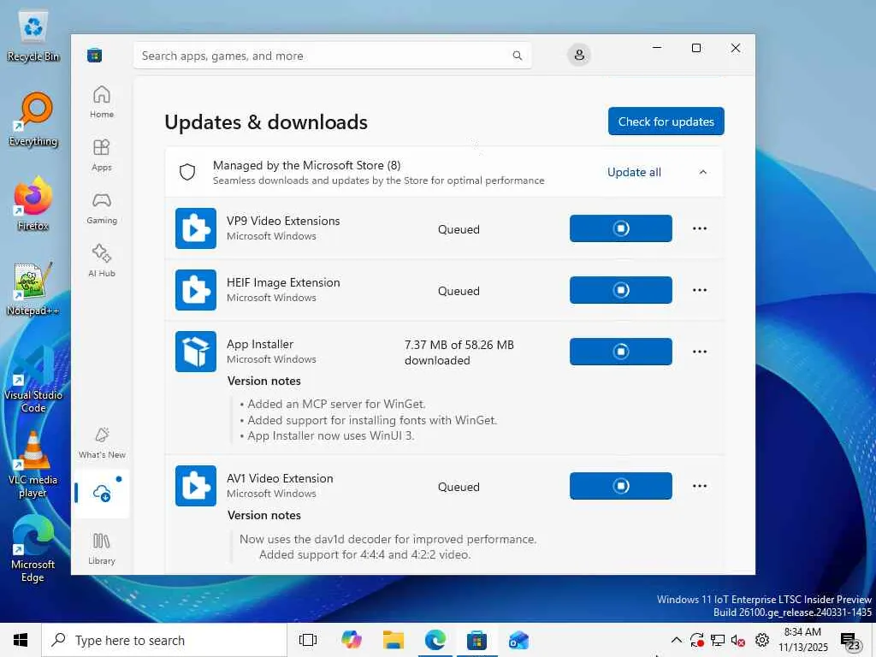This screenshot has height=657, width=876.
Task: Open the Home section in the sidebar
Action: [x=102, y=102]
